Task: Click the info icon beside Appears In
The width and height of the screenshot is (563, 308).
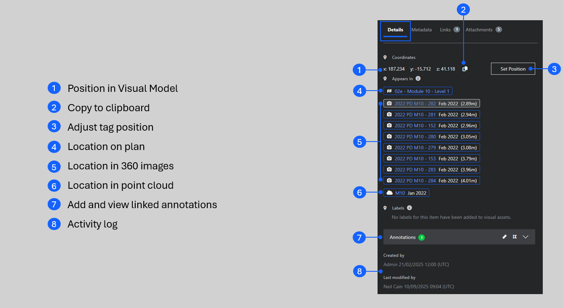Action: click(x=418, y=78)
